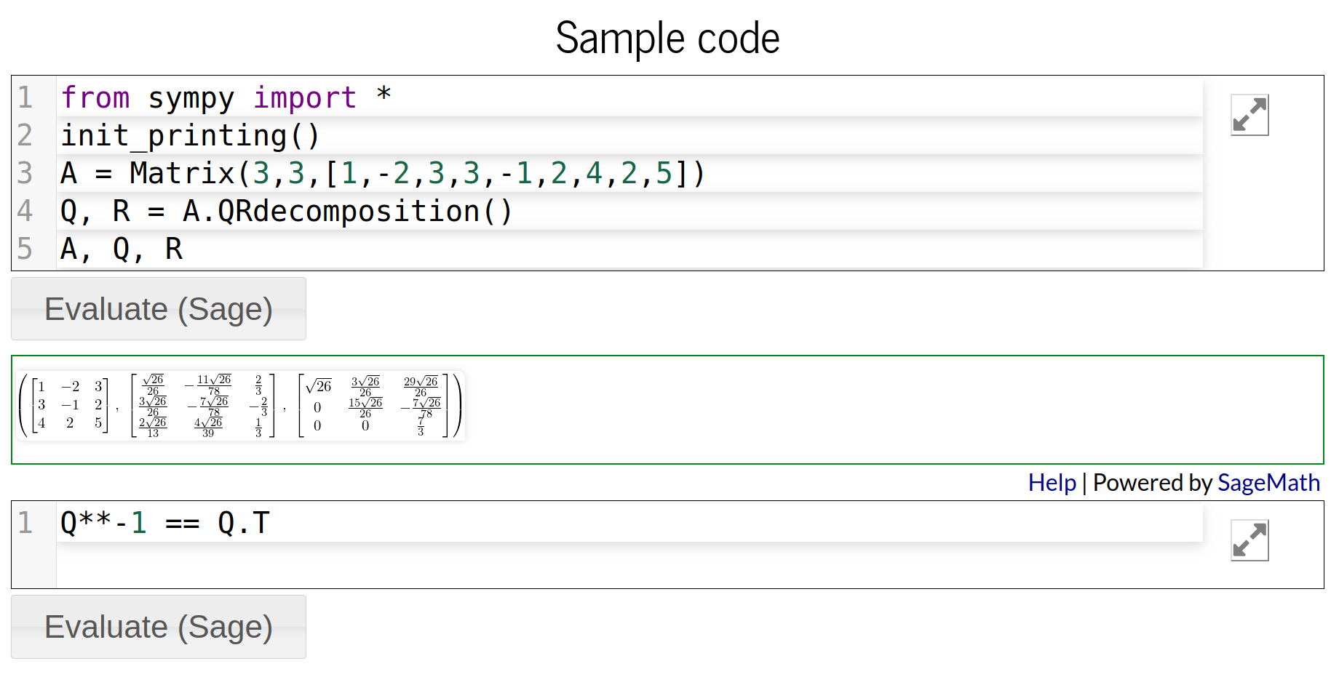Screen dimensions: 1331x677
Task: Click line number 5 in the code cell
Action: pos(25,248)
